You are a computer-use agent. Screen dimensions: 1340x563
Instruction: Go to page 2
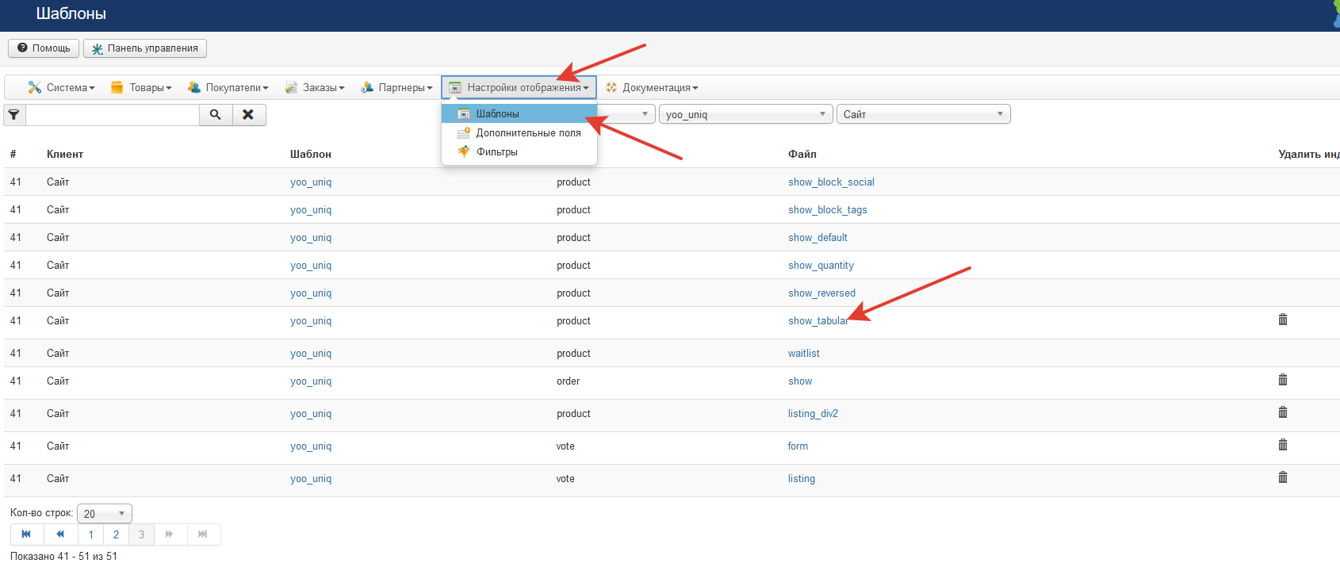pyautogui.click(x=116, y=534)
